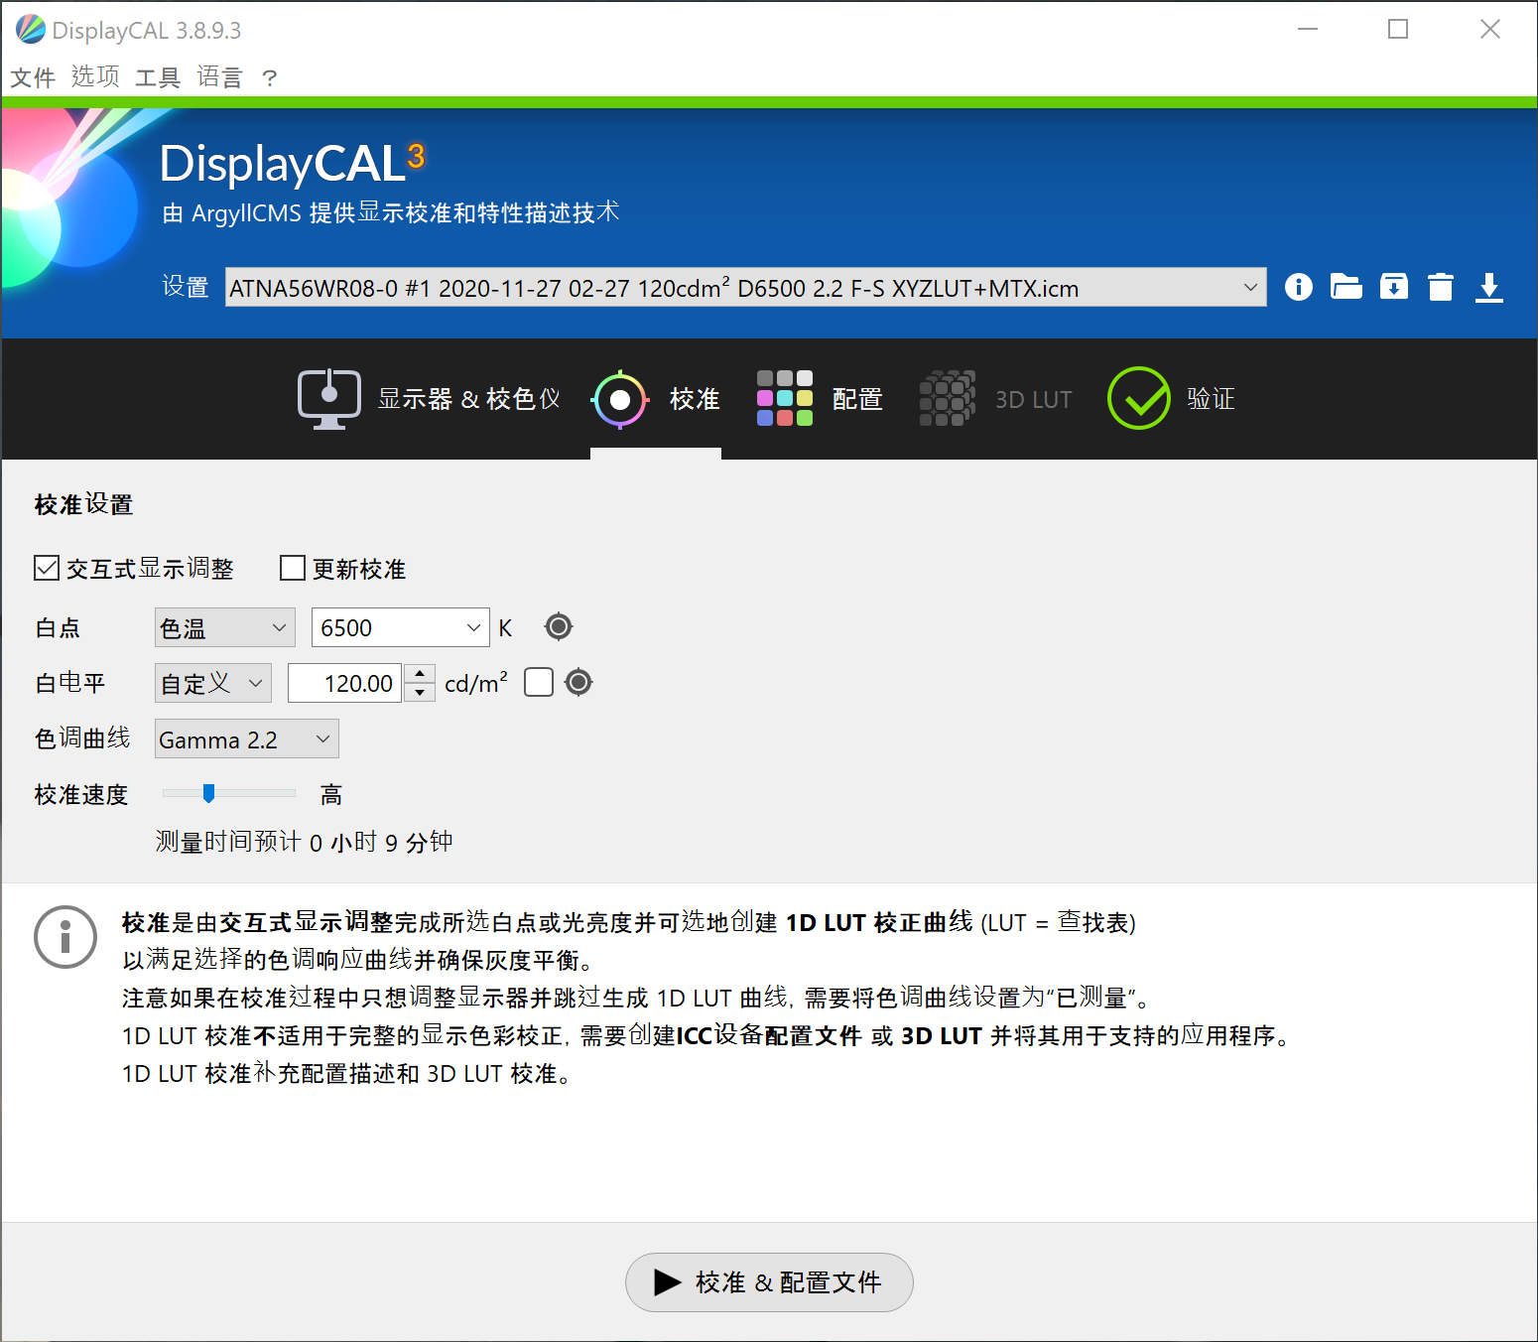Open the 文件 menu
The height and width of the screenshot is (1342, 1538).
pyautogui.click(x=33, y=77)
